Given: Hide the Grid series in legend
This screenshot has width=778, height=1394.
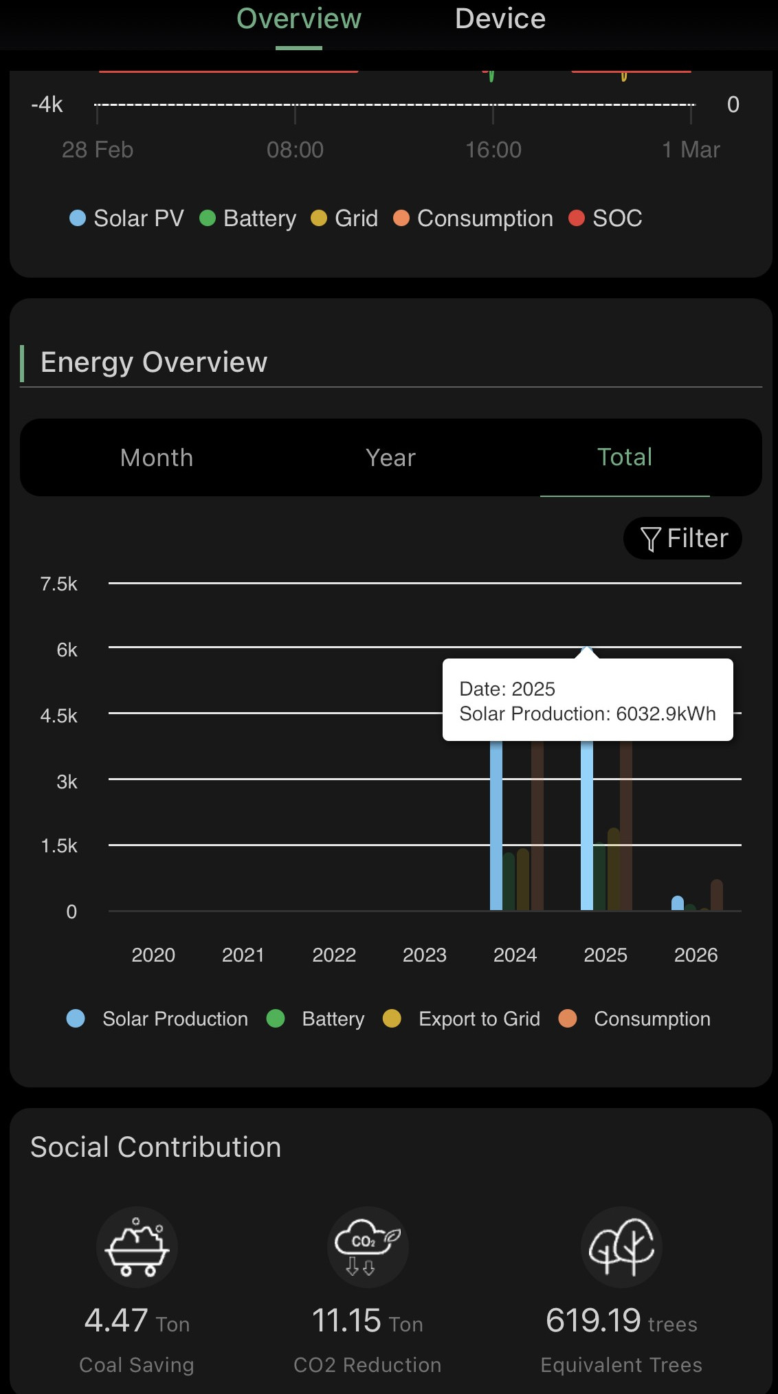Looking at the screenshot, I should [344, 219].
